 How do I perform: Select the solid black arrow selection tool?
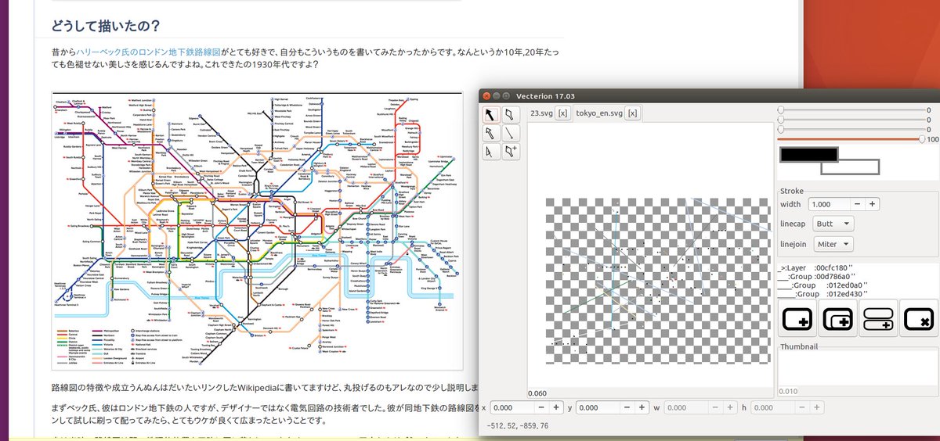coord(491,116)
